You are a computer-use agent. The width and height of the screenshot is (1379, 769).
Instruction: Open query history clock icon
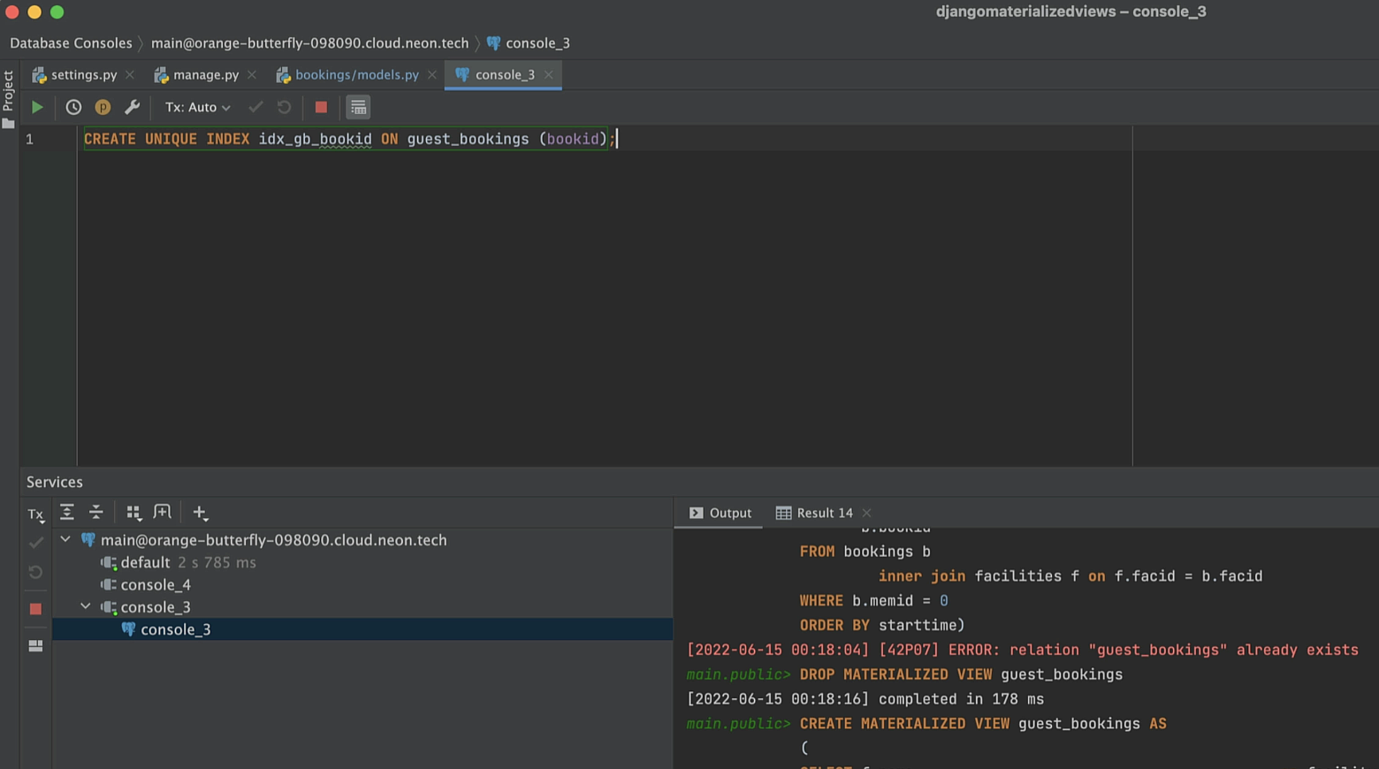[x=73, y=107]
